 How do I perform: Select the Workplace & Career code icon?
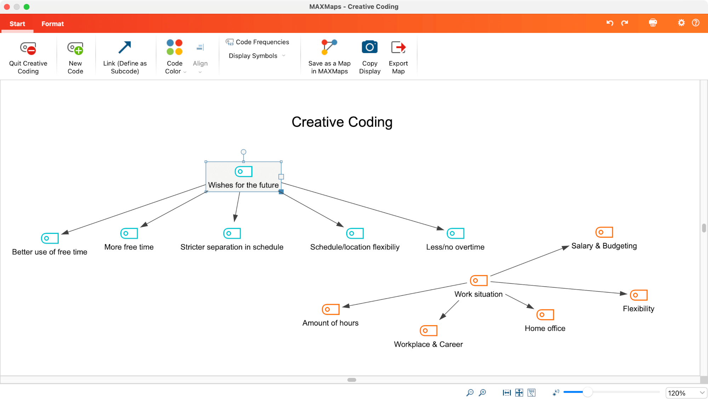[x=429, y=331]
